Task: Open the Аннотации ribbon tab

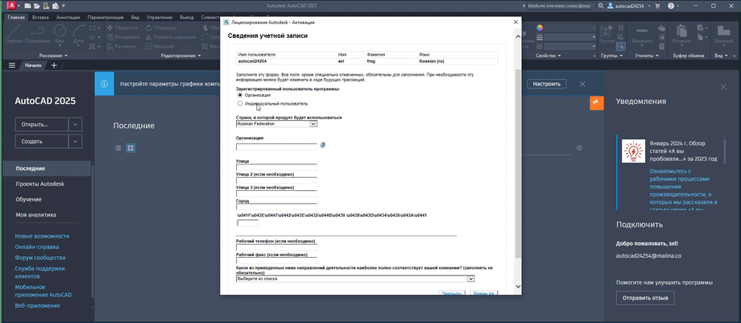Action: point(68,18)
